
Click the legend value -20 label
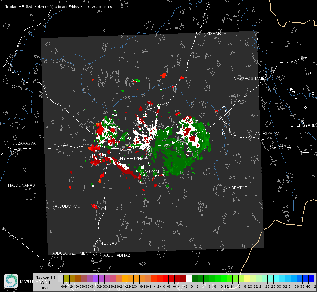(132, 286)
